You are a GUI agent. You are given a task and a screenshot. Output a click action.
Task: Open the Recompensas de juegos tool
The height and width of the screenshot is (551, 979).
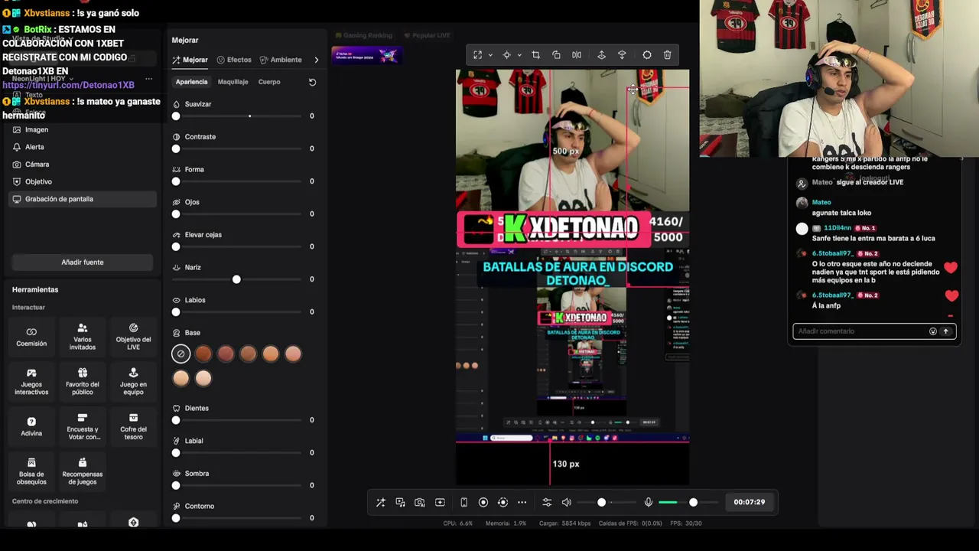[x=83, y=472]
